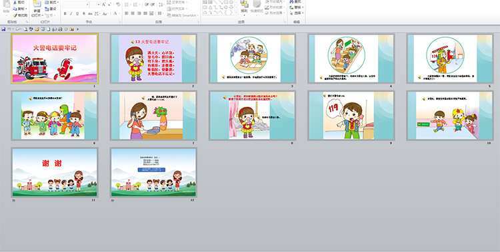
Task: Click the Select (选择) button
Action: pos(297,13)
